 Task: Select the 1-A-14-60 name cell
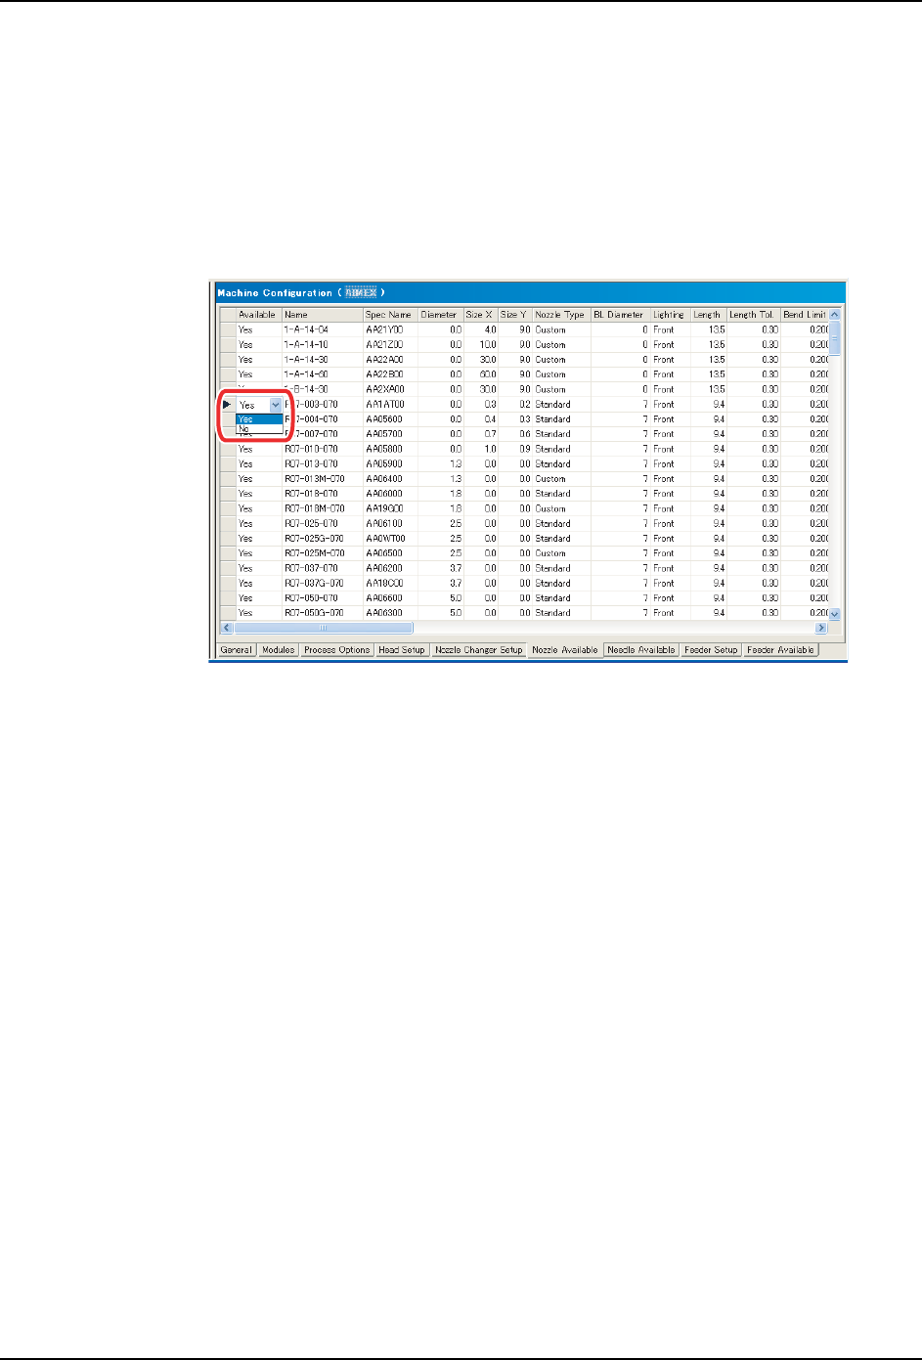pyautogui.click(x=323, y=374)
